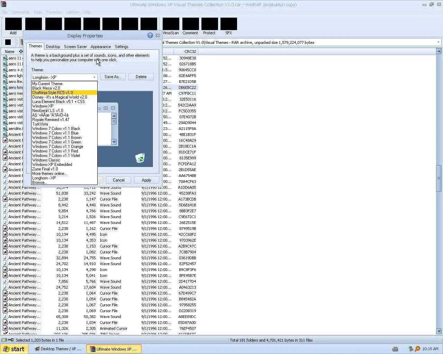443x354 pixels.
Task: Click the CRC value DB6EBC22
Action: point(187,87)
